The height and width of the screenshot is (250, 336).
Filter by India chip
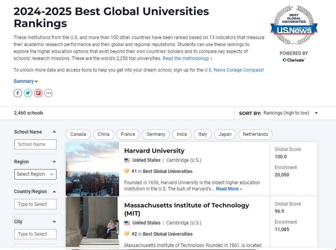click(x=182, y=134)
